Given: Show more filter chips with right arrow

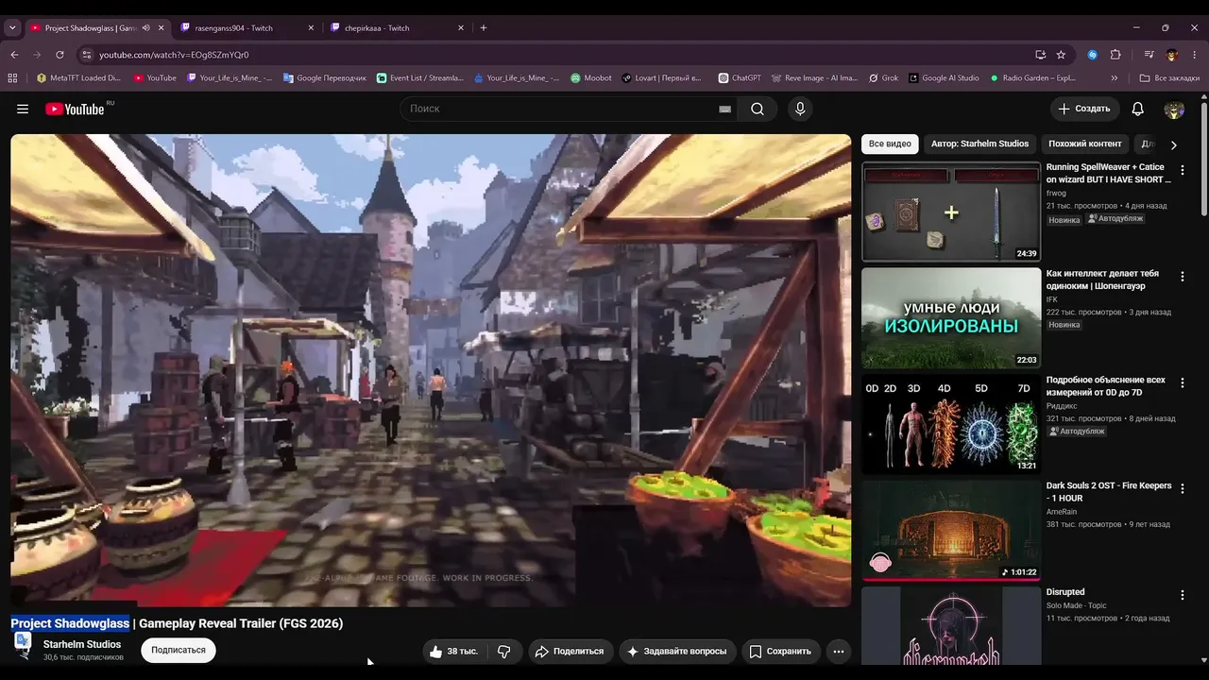Looking at the screenshot, I should coord(1173,144).
